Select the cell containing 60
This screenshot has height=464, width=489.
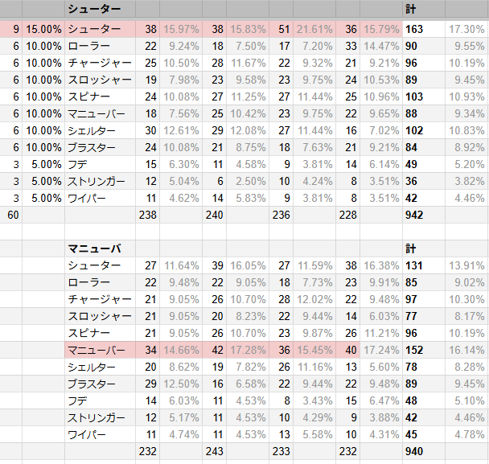coord(11,215)
